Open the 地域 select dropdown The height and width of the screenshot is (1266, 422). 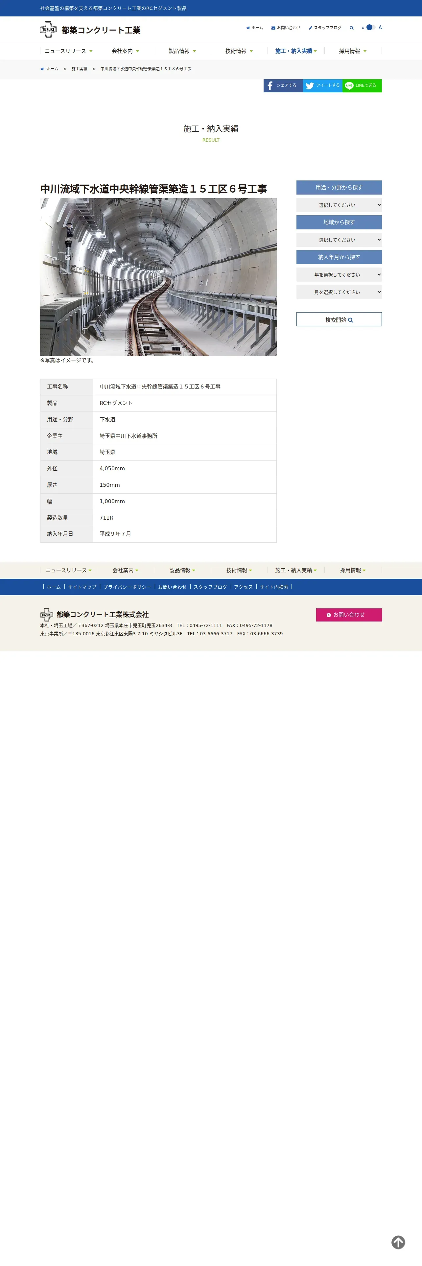tap(339, 240)
